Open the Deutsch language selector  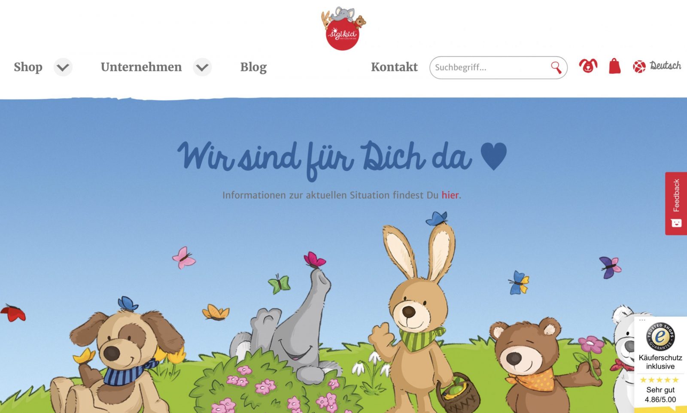tap(665, 66)
